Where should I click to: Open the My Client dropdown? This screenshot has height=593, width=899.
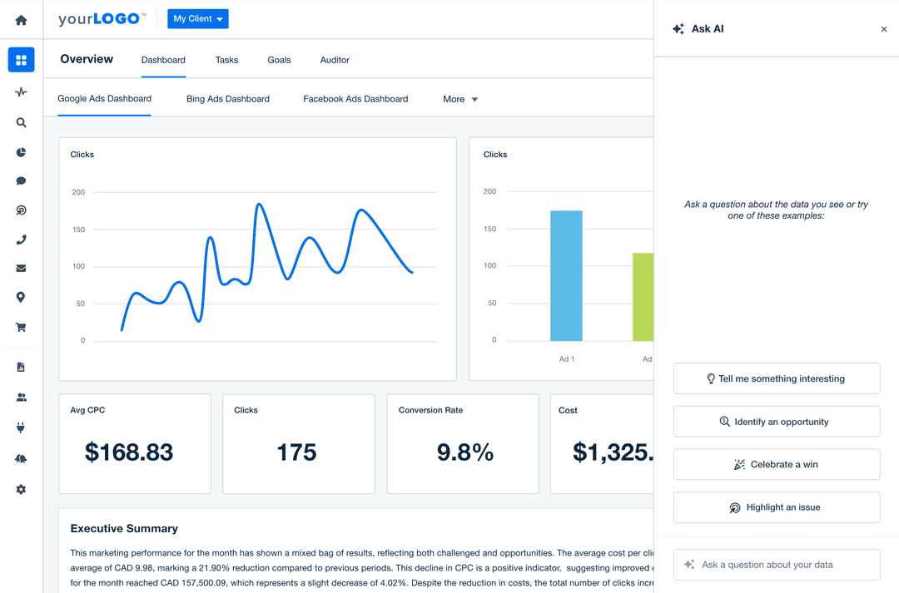tap(198, 19)
